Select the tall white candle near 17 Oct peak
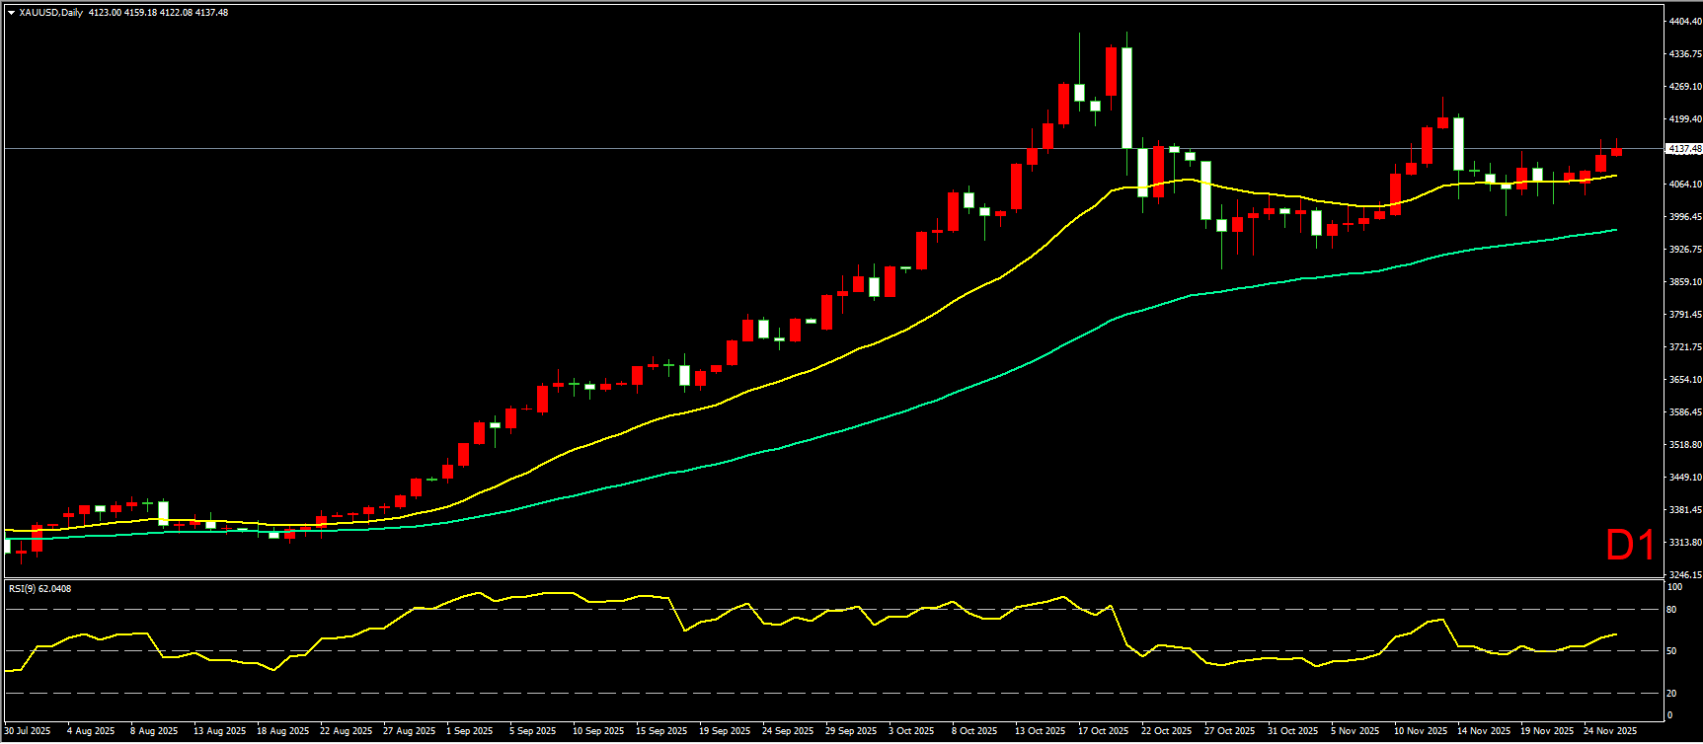1703x744 pixels. (1126, 99)
